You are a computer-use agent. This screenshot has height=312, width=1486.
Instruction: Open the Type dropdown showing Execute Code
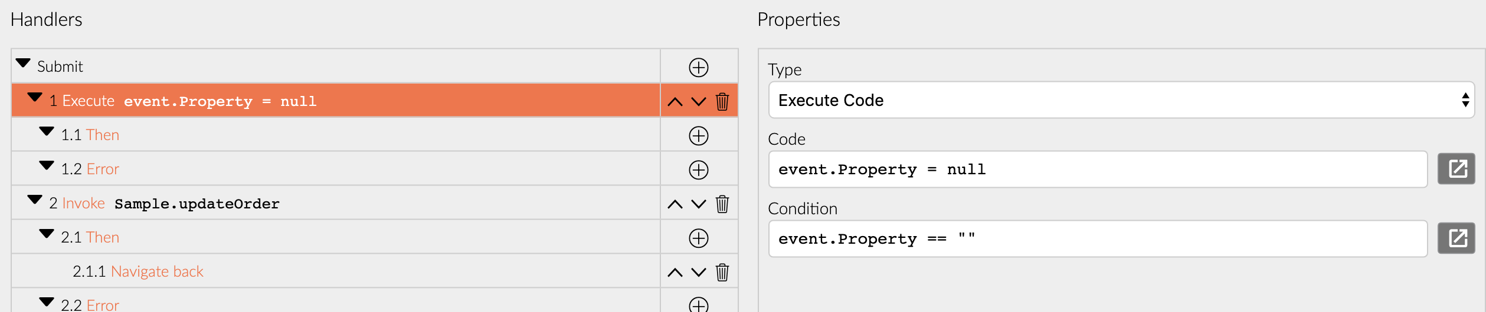(1121, 100)
